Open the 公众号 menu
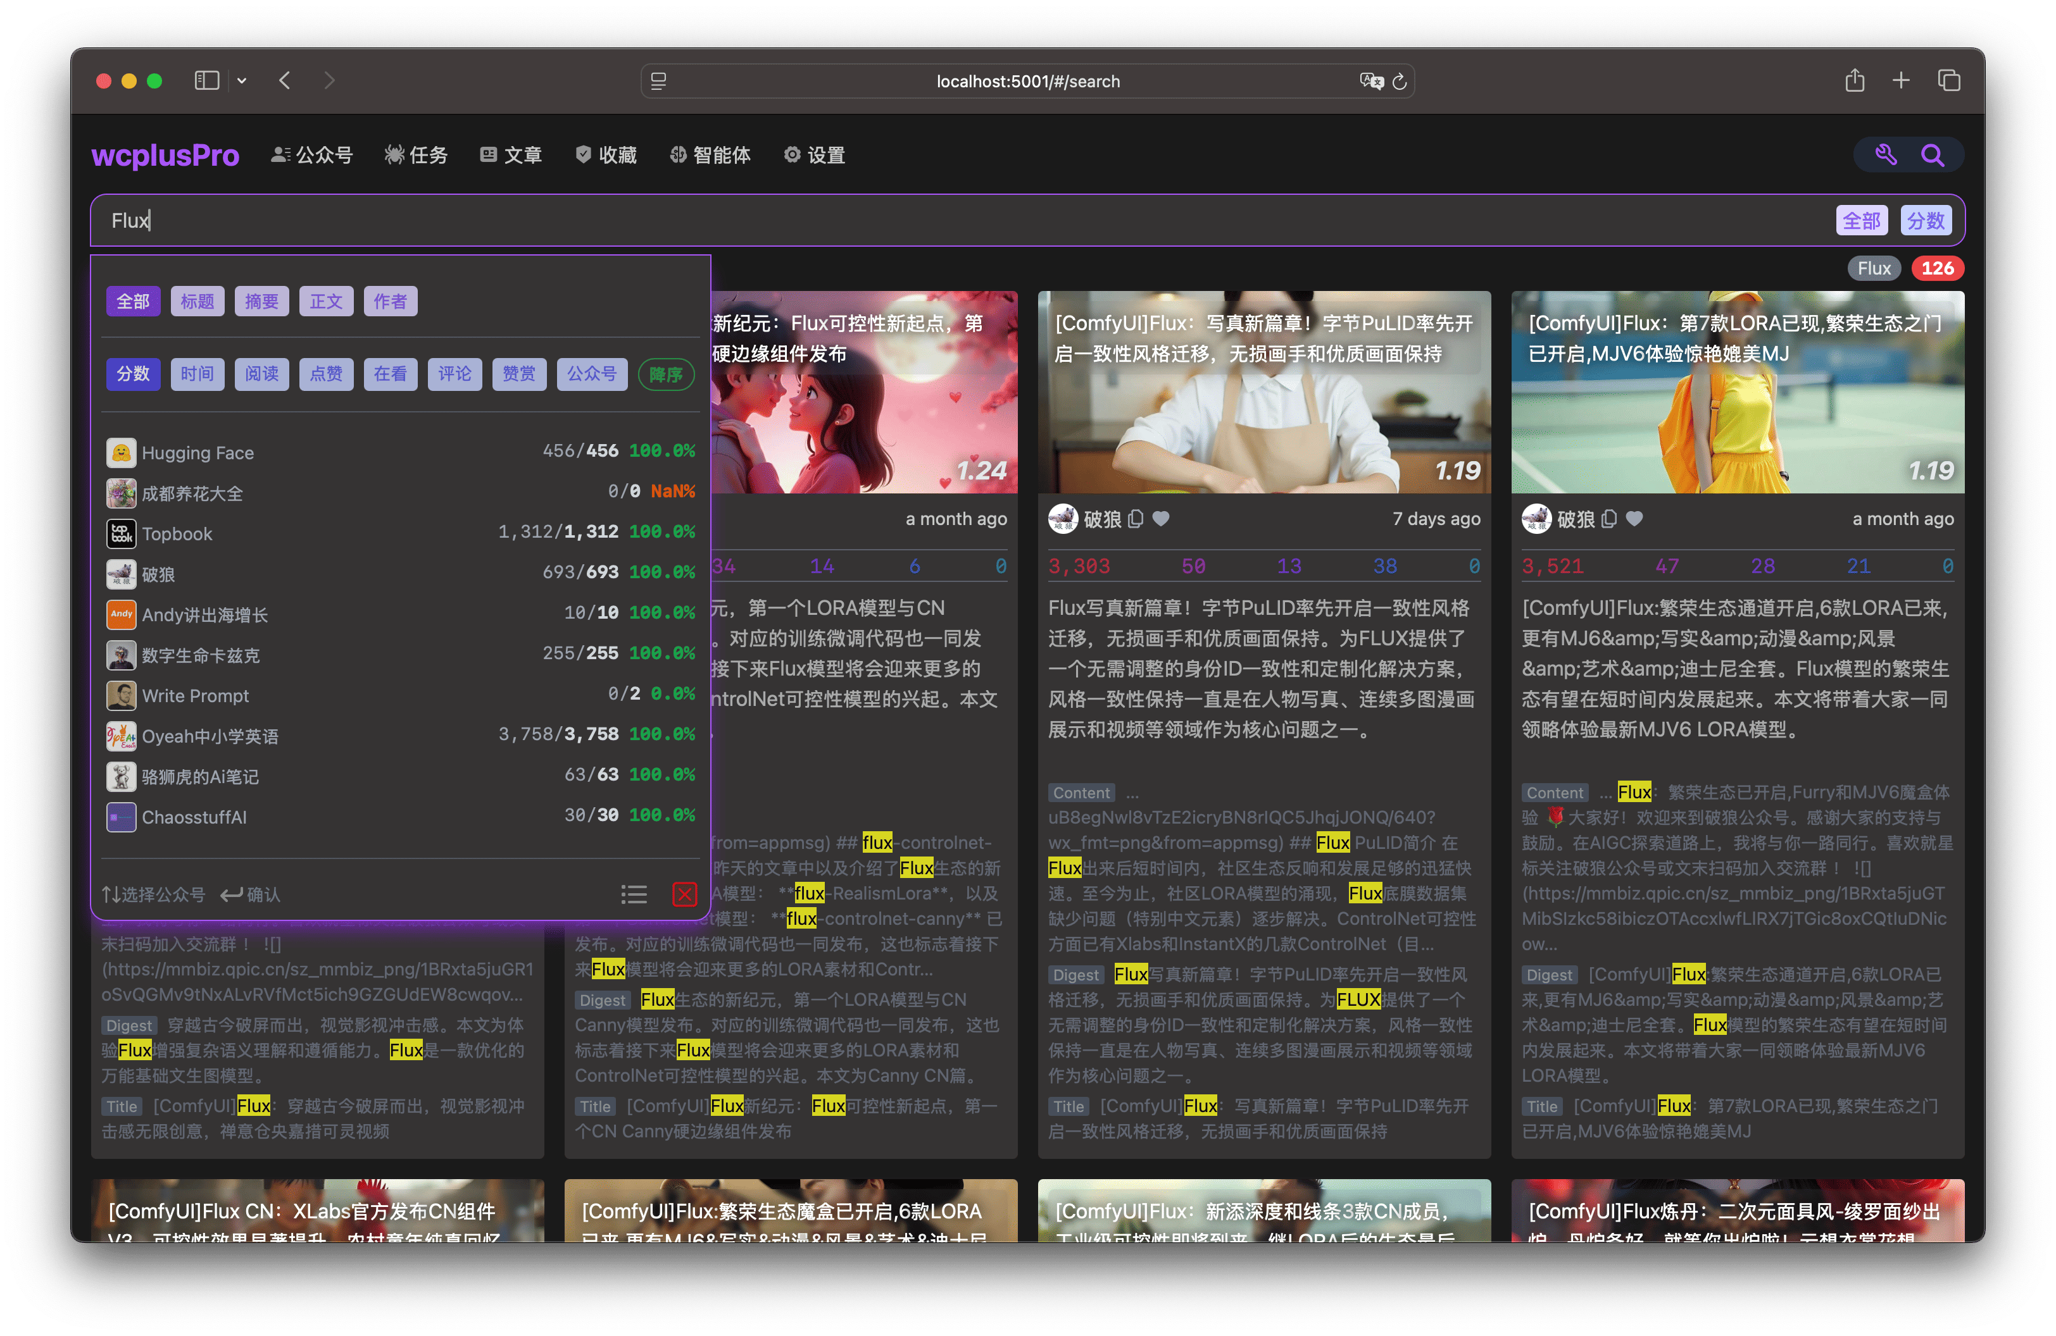Screen dimensions: 2056x1336 click(x=312, y=154)
